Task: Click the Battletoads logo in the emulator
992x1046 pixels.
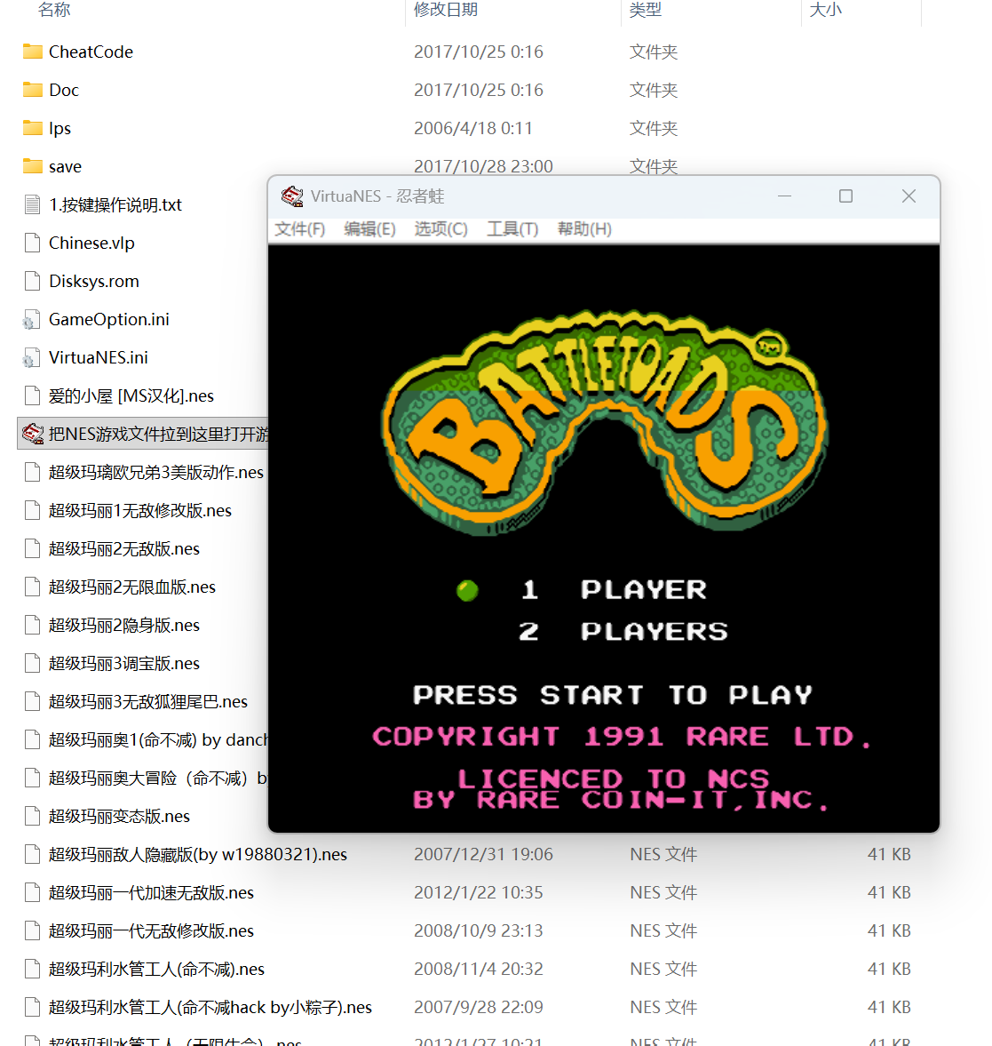Action: click(x=605, y=422)
